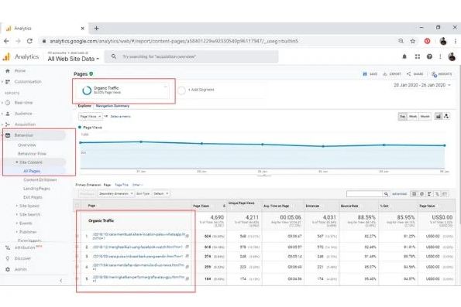Open a new Chrome tab

pos(96,28)
